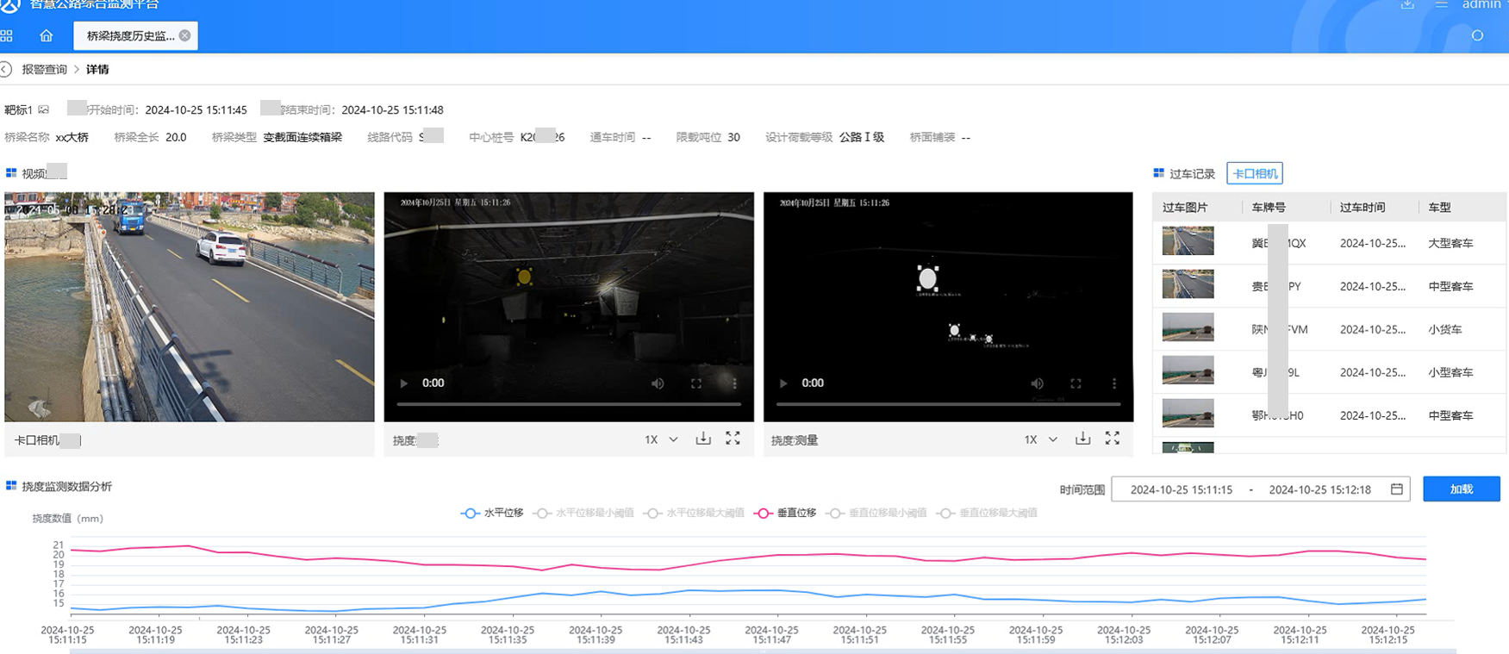Download the middle 挠度 video

click(703, 439)
